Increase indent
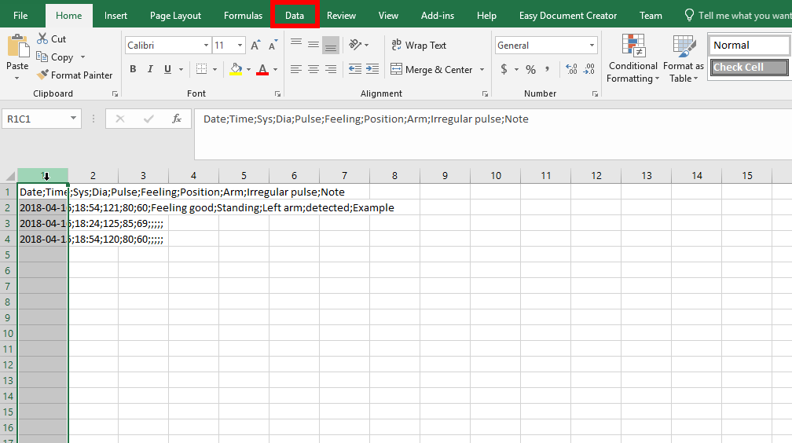This screenshot has width=792, height=443. tap(372, 69)
